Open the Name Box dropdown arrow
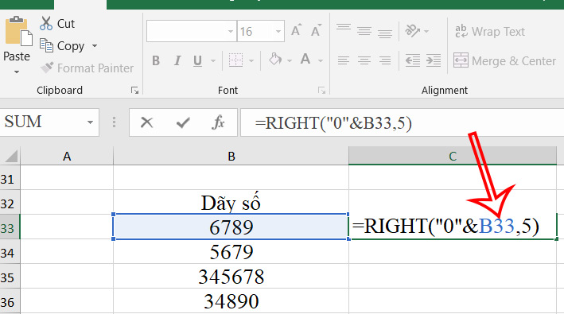This screenshot has height=314, width=564. click(90, 122)
